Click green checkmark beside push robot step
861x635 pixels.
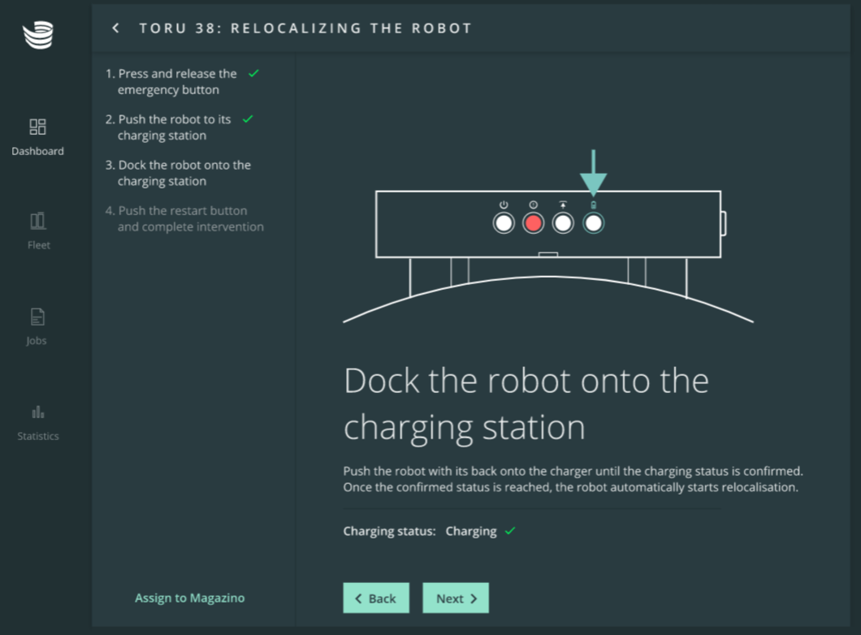[x=248, y=119]
